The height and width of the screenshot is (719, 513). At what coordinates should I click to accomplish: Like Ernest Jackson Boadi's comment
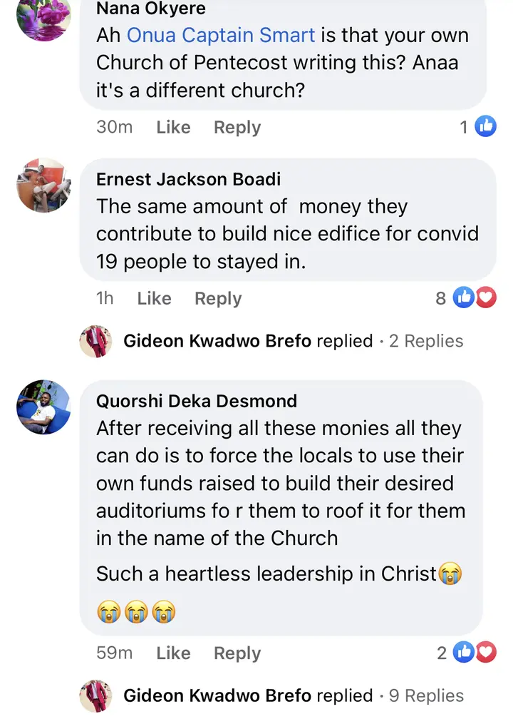pos(155,298)
